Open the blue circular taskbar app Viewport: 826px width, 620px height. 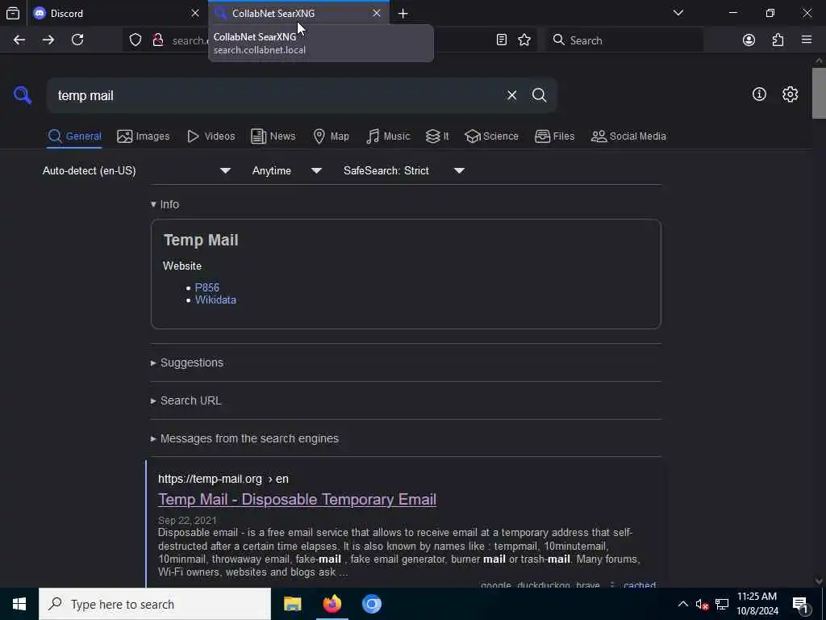371,604
